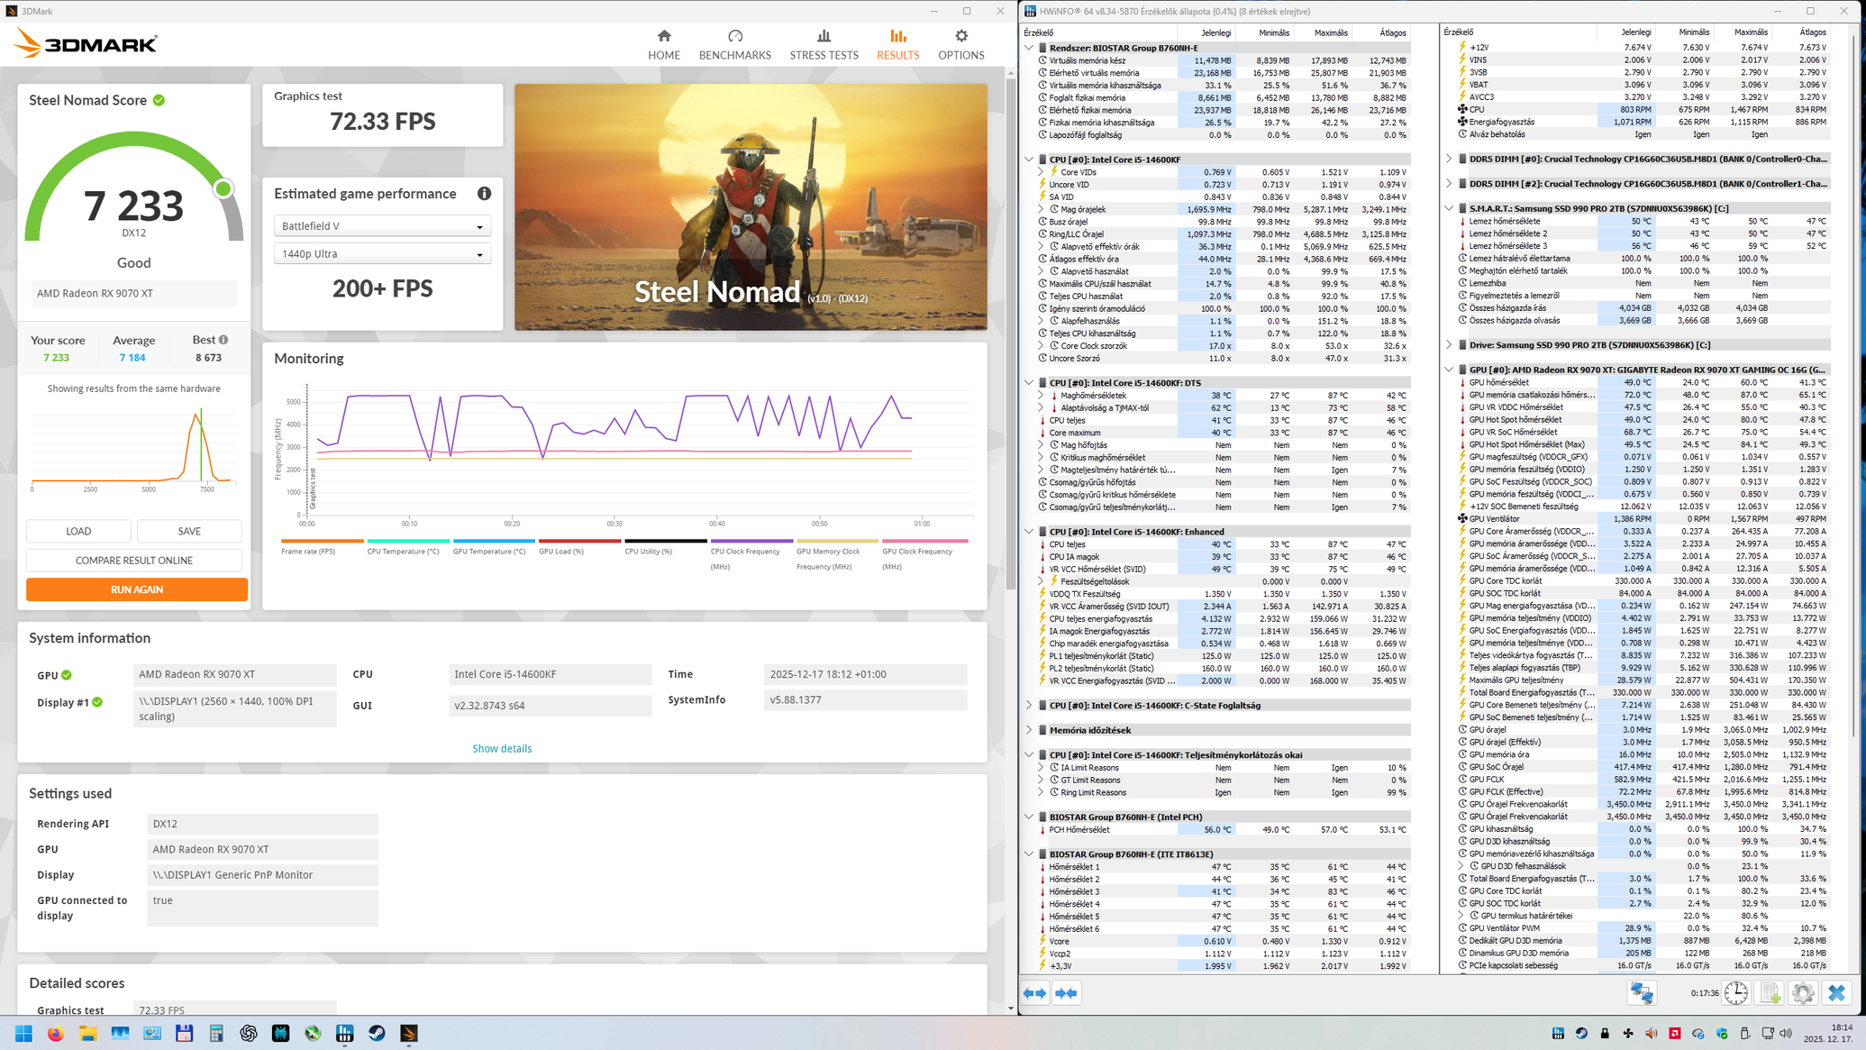The width and height of the screenshot is (1866, 1050).
Task: Open the BENCHMARKS tab in 3DMark
Action: (735, 44)
